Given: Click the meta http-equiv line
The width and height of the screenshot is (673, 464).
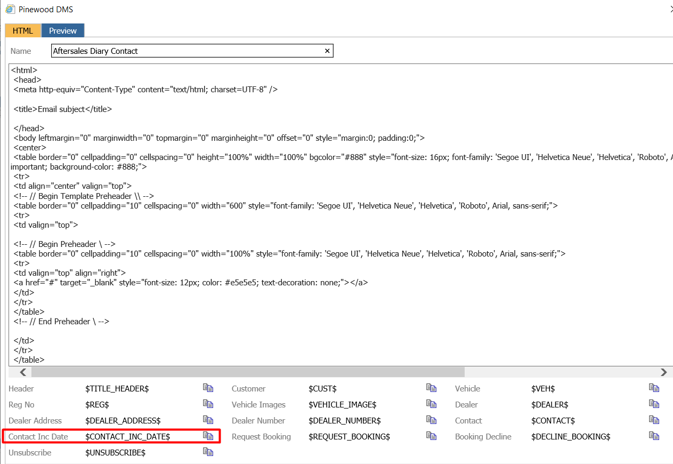Looking at the screenshot, I should [x=146, y=90].
